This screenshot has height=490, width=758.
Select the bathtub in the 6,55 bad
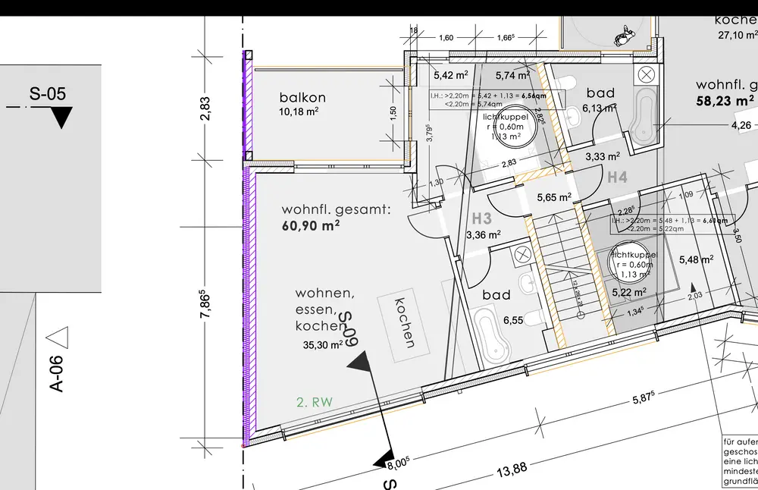(492, 337)
